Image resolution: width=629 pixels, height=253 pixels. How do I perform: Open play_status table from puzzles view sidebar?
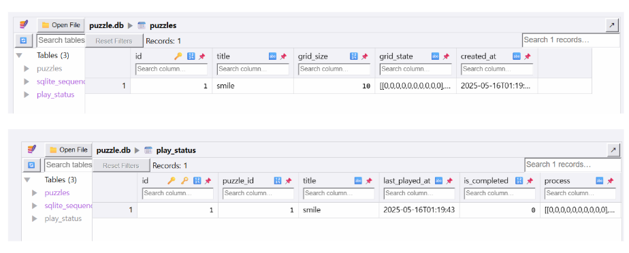[55, 95]
